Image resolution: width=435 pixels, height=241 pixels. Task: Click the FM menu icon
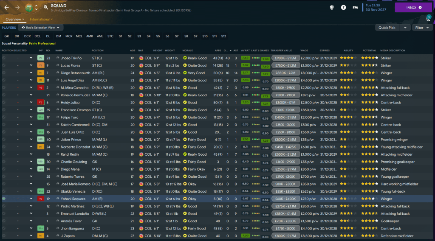point(355,7)
